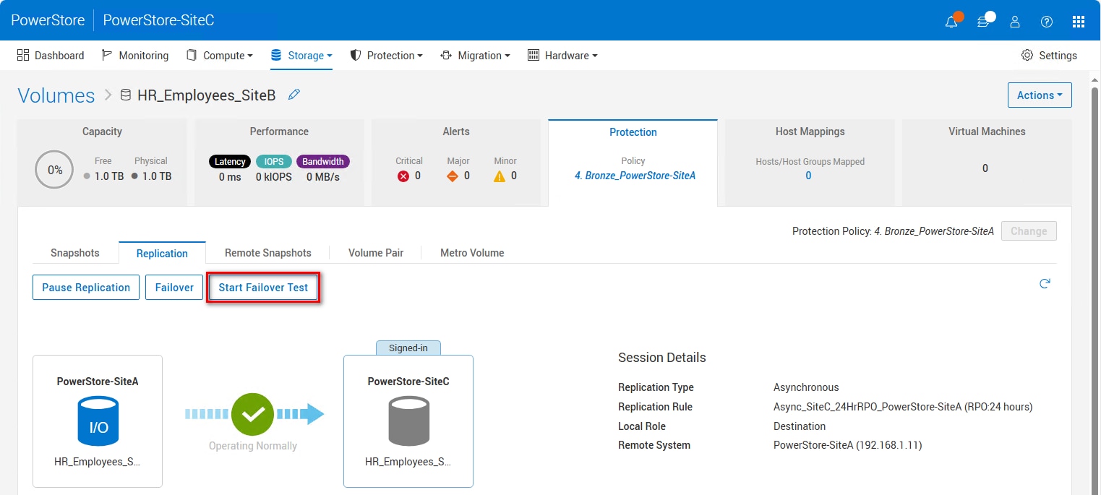This screenshot has width=1101, height=495.
Task: Click the Session Details heading
Action: [662, 358]
